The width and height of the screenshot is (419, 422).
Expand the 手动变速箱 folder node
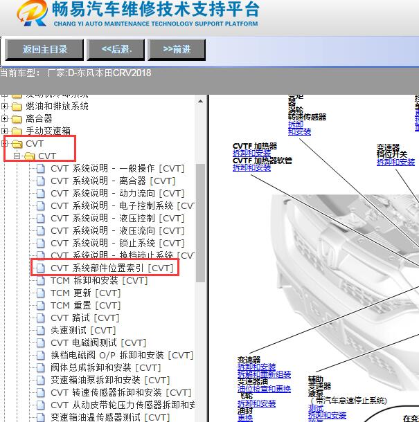[4, 131]
